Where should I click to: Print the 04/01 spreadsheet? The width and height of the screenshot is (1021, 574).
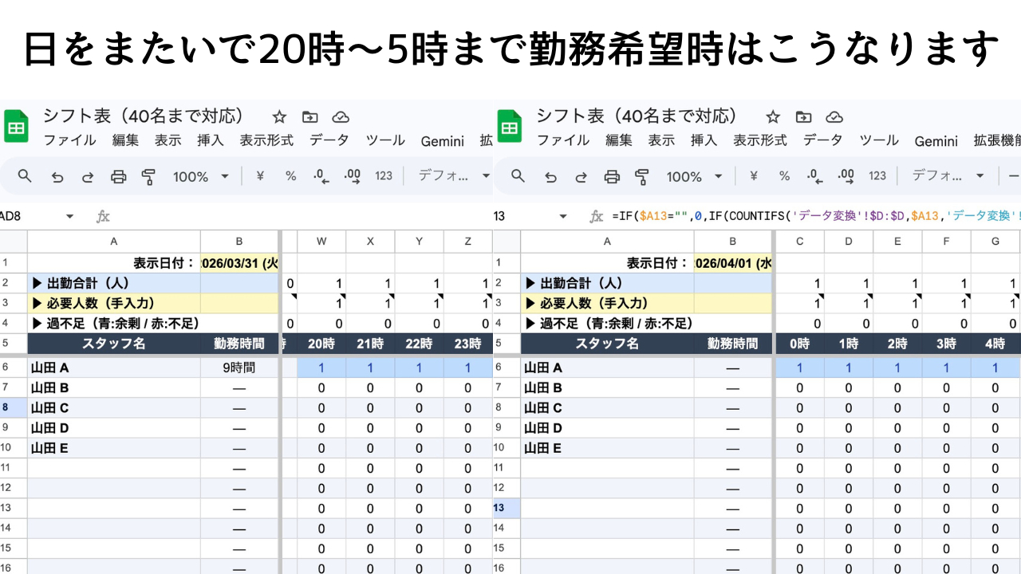click(x=612, y=177)
